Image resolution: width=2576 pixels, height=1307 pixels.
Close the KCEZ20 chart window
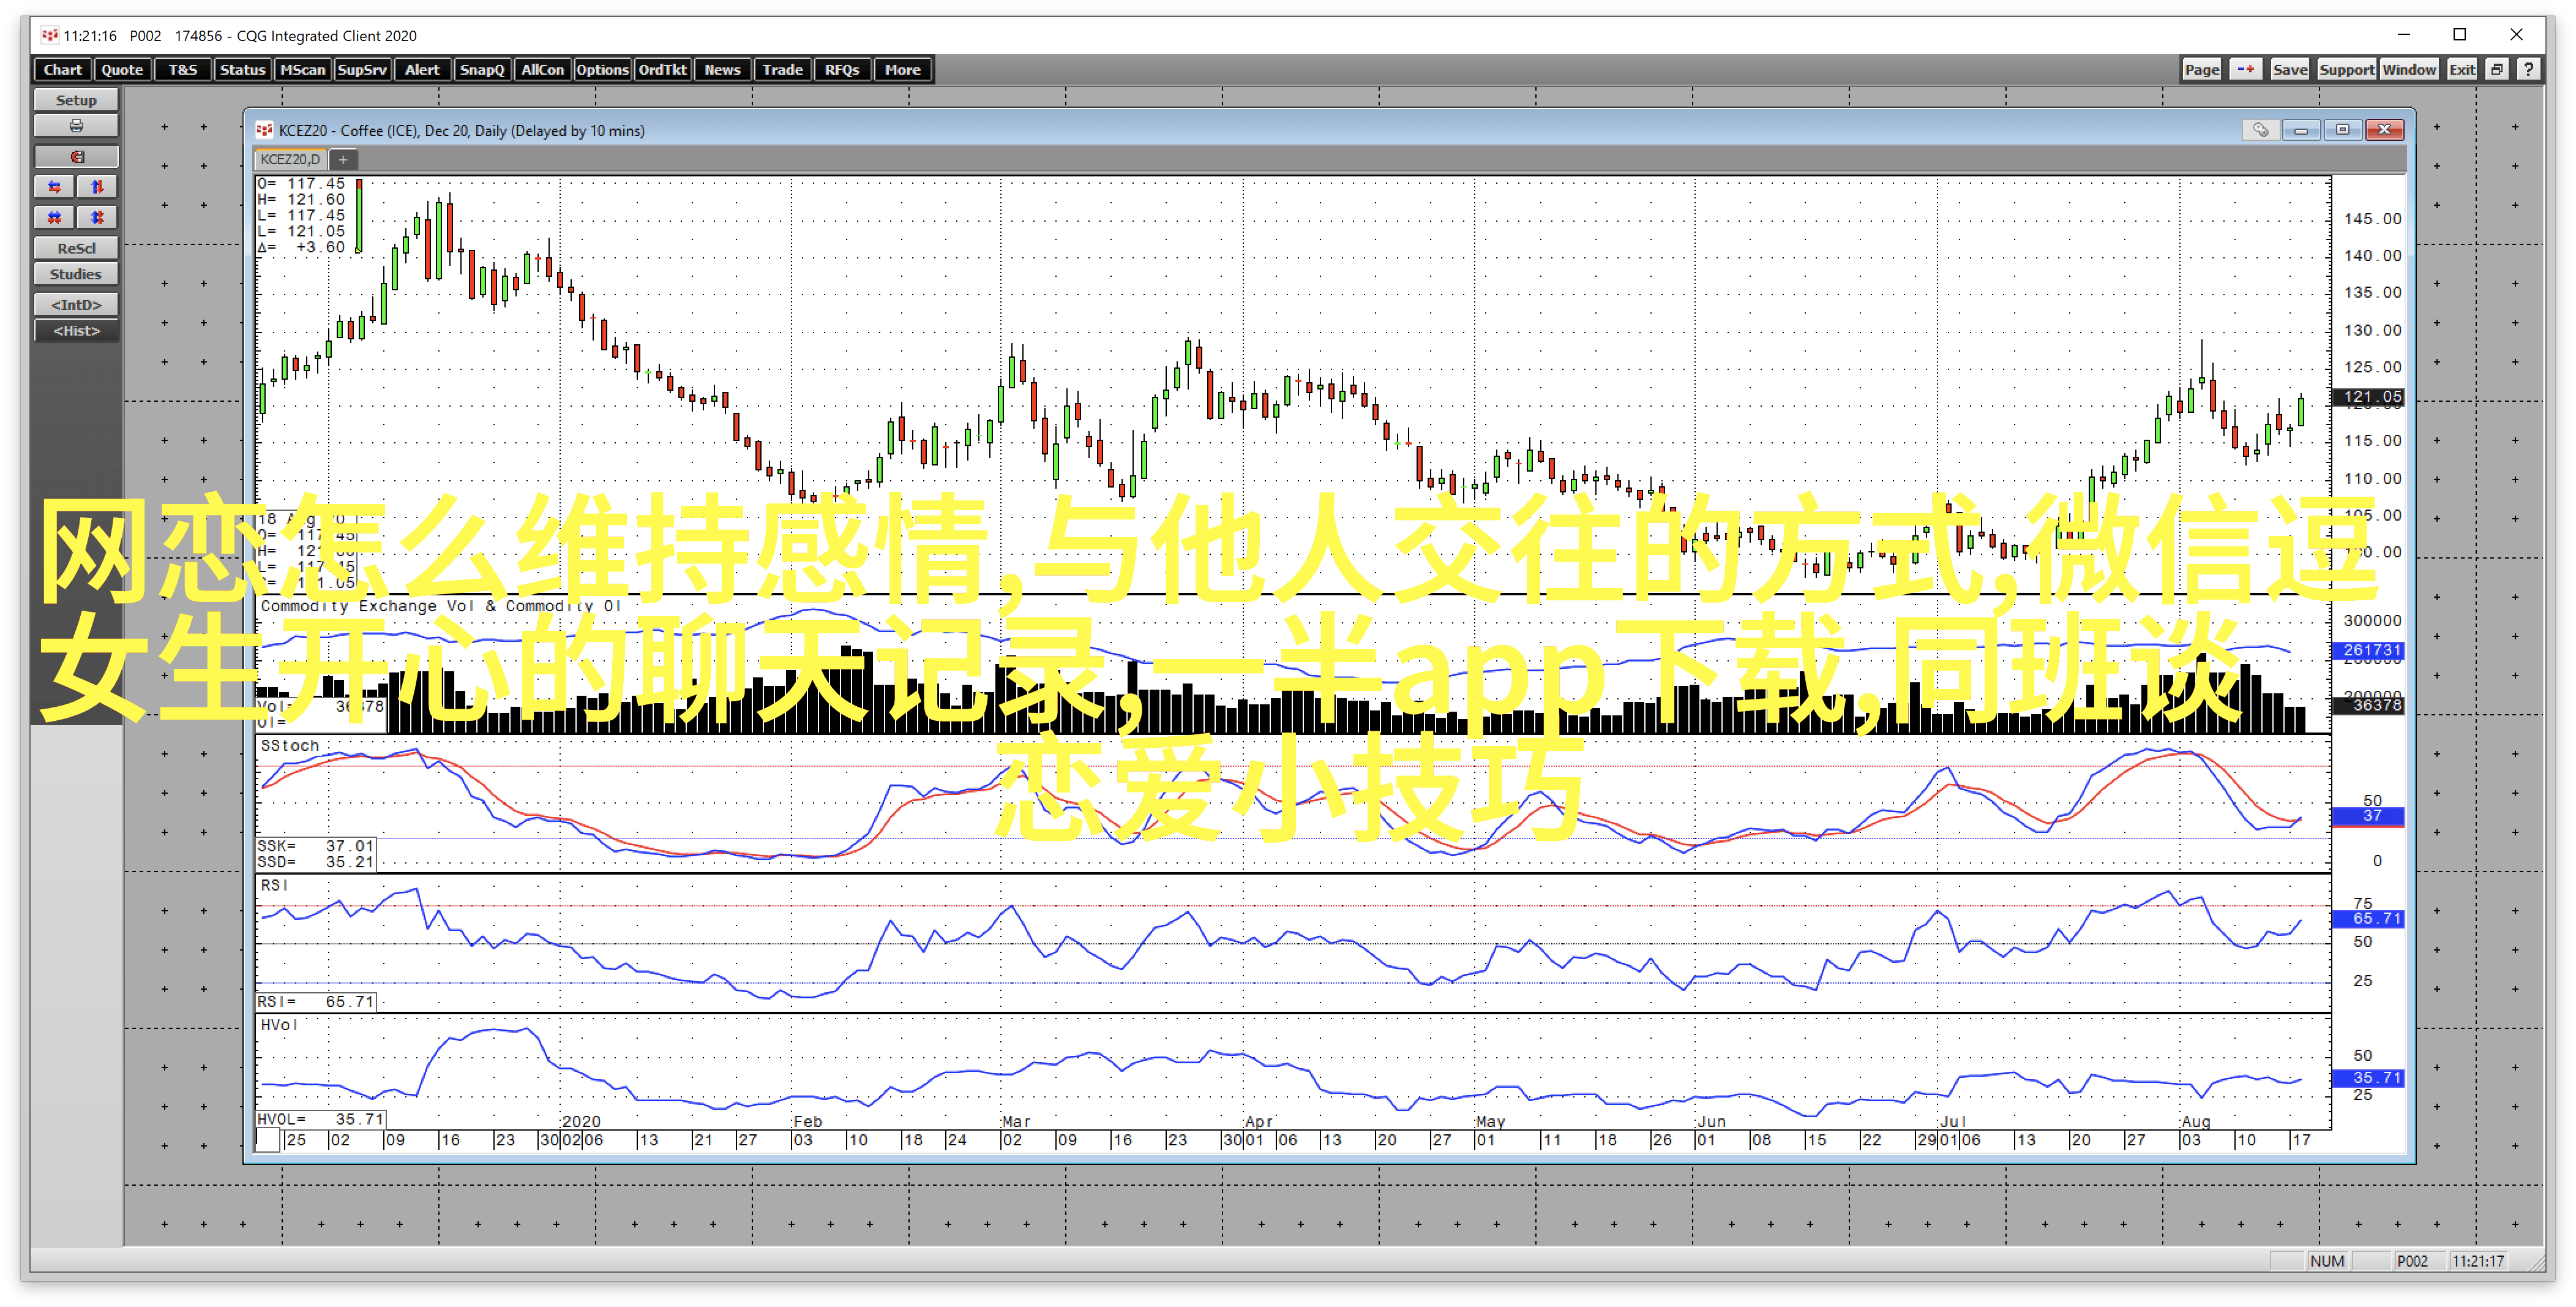[2384, 130]
